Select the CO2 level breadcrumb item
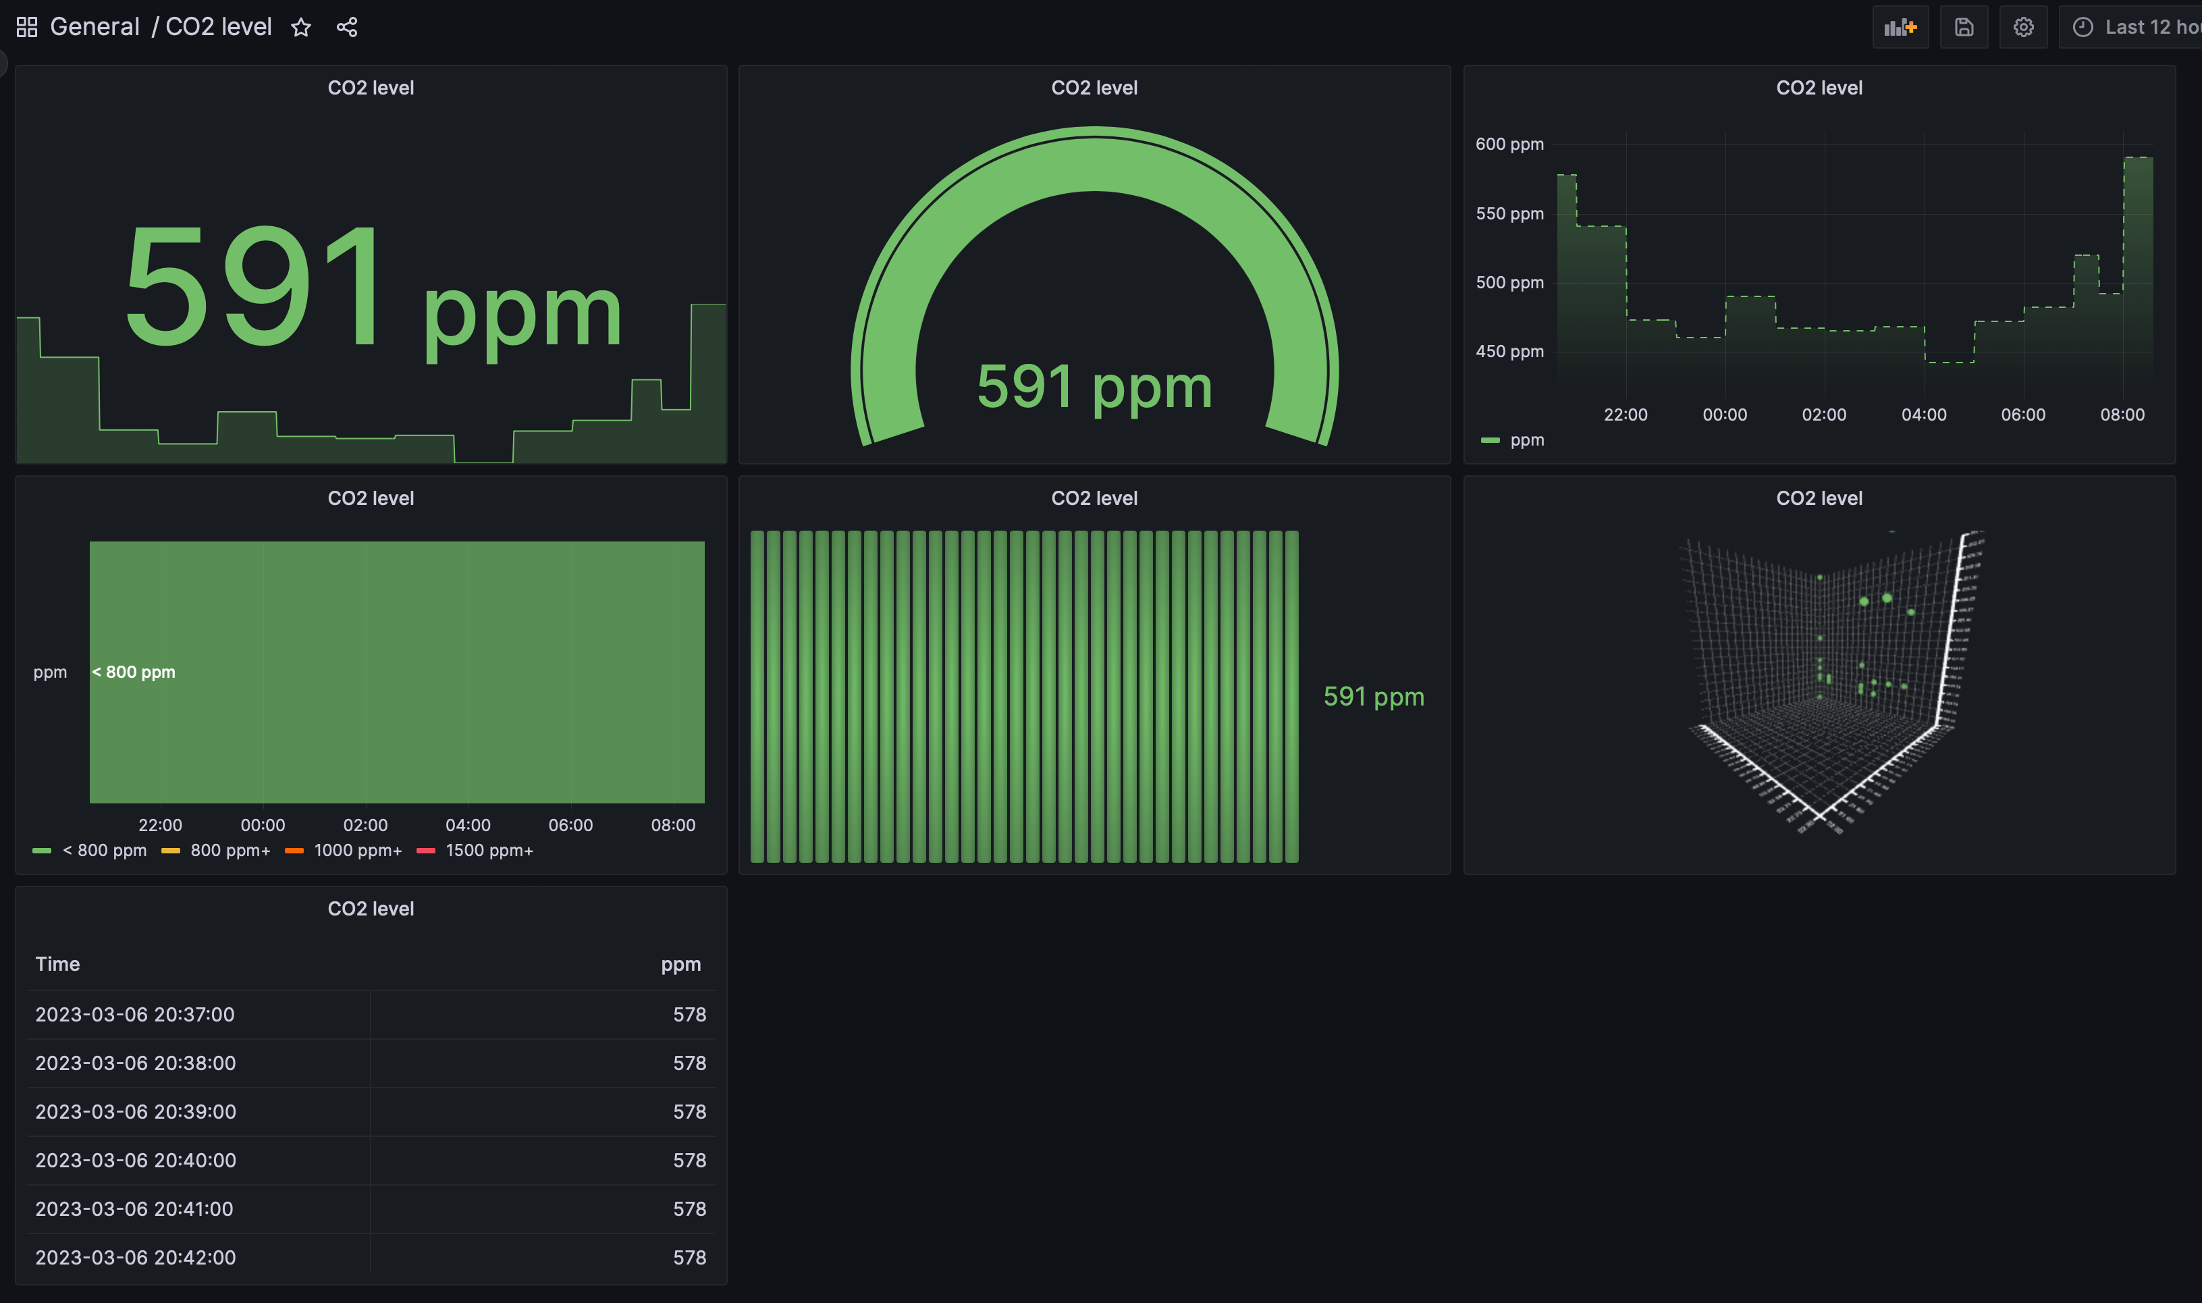2202x1303 pixels. (219, 26)
